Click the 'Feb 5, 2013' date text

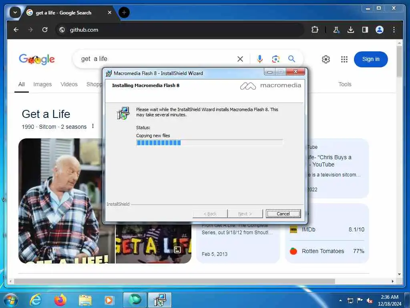pyautogui.click(x=215, y=254)
